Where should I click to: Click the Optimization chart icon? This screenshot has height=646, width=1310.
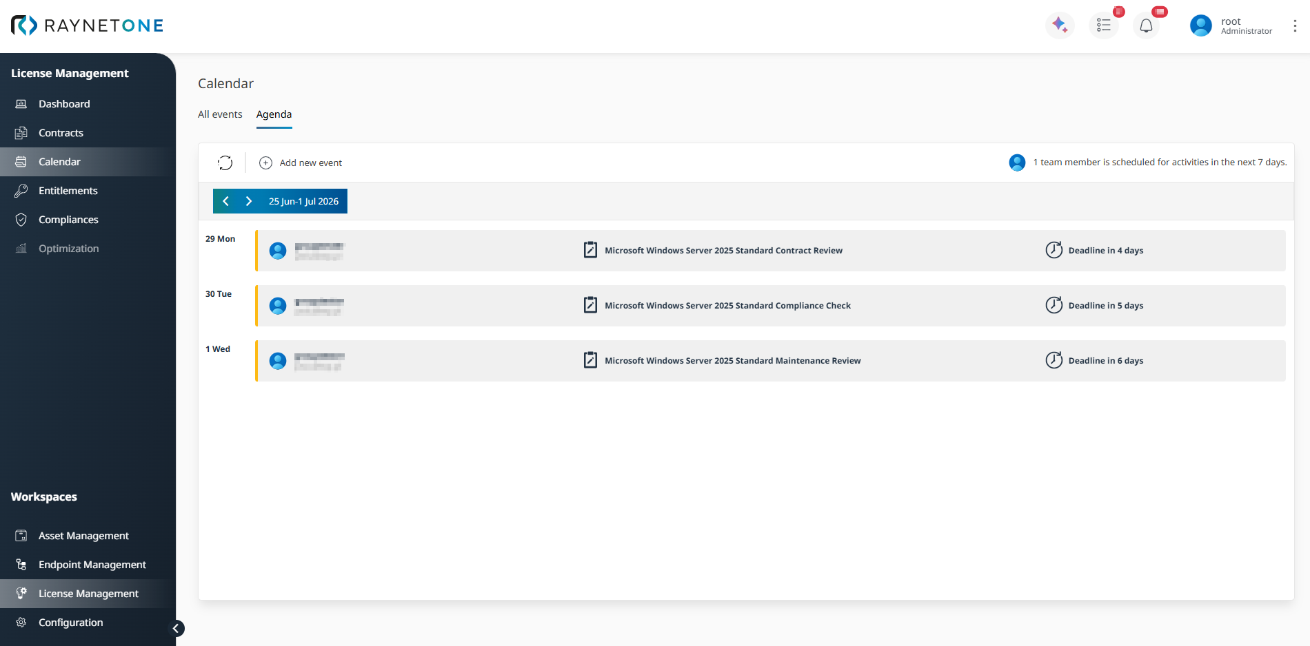[x=21, y=249]
